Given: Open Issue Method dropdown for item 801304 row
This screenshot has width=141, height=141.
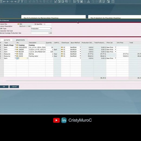Looking at the screenshot, I should click(80, 52).
